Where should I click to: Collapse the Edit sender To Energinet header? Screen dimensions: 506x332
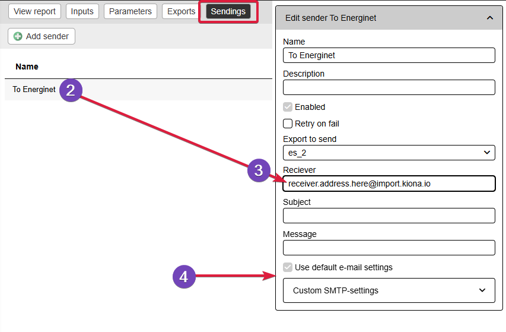pos(389,18)
